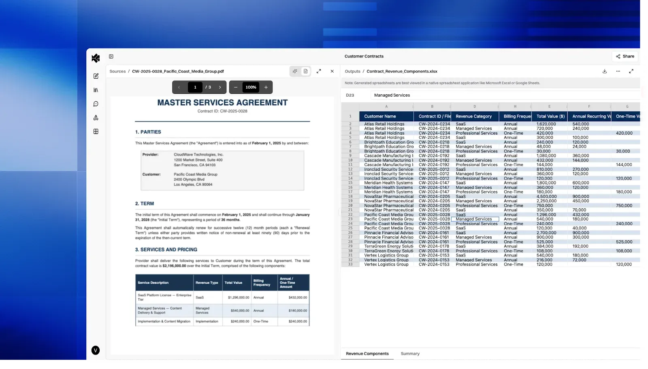Click the Implementation & Content Migration row
Image resolution: width=648 pixels, height=369 pixels.
(222, 322)
